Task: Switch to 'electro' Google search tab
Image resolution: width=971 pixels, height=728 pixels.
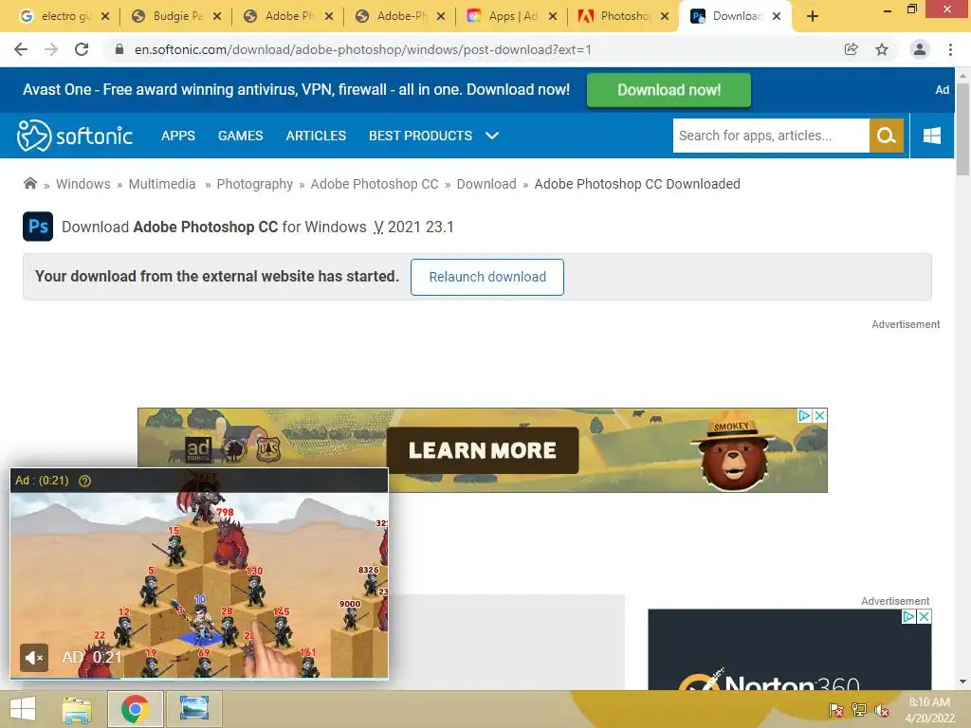Action: (64, 16)
